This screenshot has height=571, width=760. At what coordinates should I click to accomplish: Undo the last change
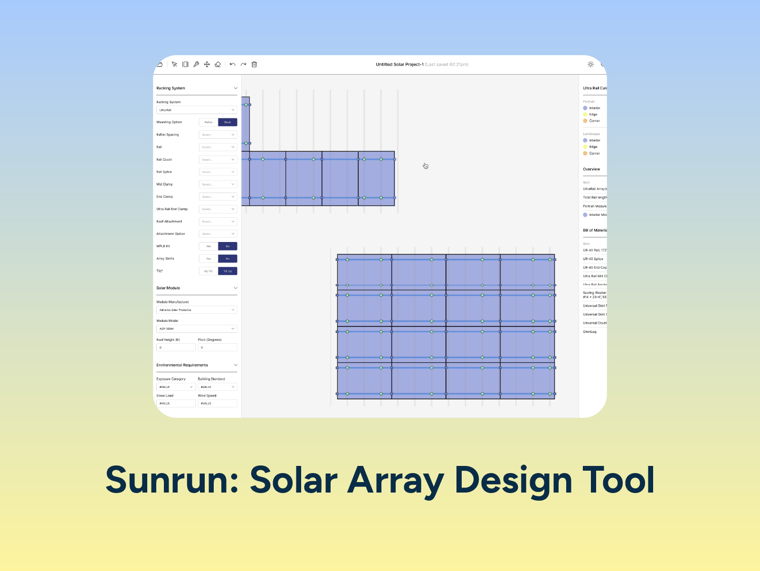coord(232,64)
